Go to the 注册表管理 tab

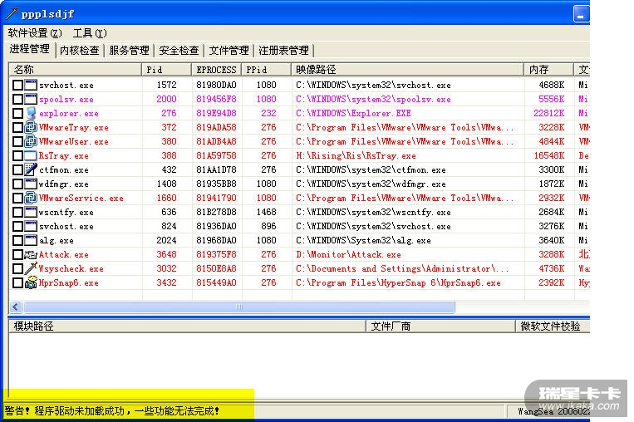[284, 51]
